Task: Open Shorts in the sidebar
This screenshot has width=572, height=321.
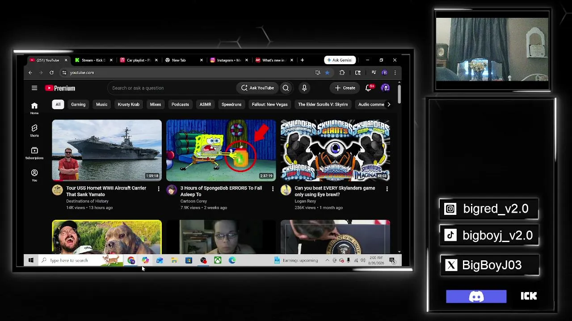Action: [x=34, y=130]
